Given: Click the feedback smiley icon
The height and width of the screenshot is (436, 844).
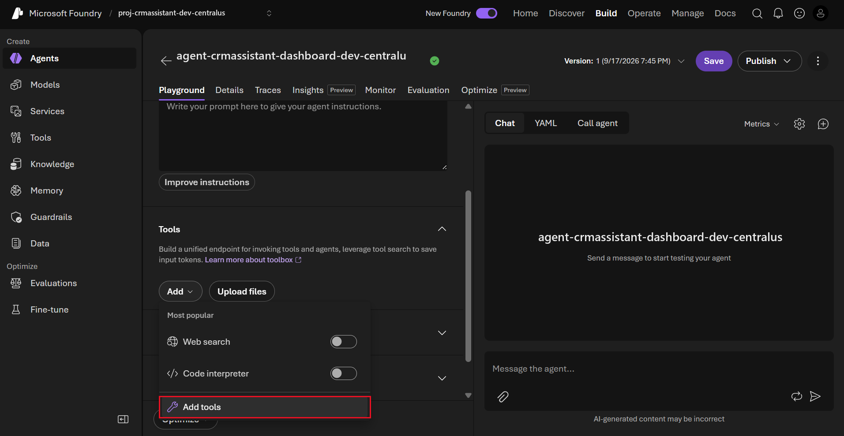Looking at the screenshot, I should click(x=799, y=14).
